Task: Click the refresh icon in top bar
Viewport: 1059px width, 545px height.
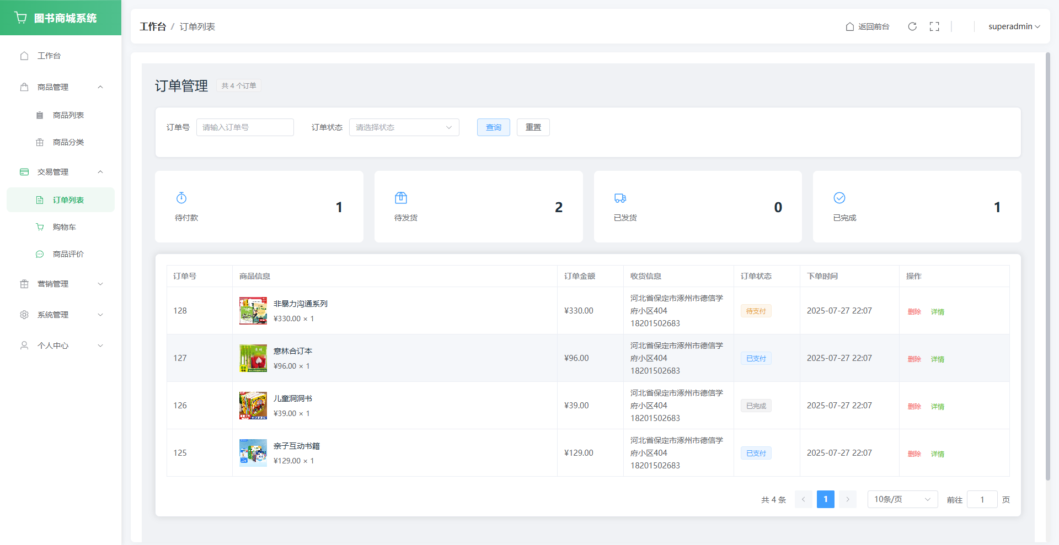Action: point(912,26)
